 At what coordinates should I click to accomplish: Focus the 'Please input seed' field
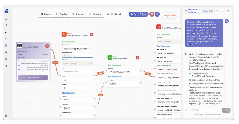pyautogui.click(x=78, y=71)
